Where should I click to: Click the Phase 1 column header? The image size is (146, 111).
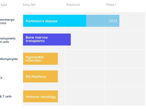click(x=111, y=5)
